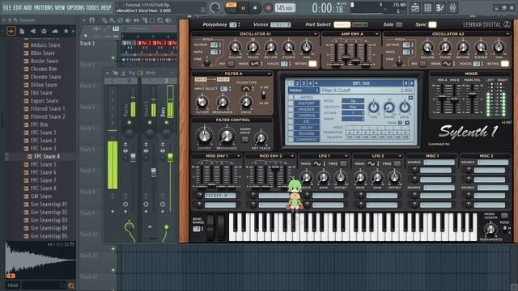The image size is (518, 291).
Task: Adjust Sylenth1 MAIN VOL mixer slider
Action: pos(473,95)
